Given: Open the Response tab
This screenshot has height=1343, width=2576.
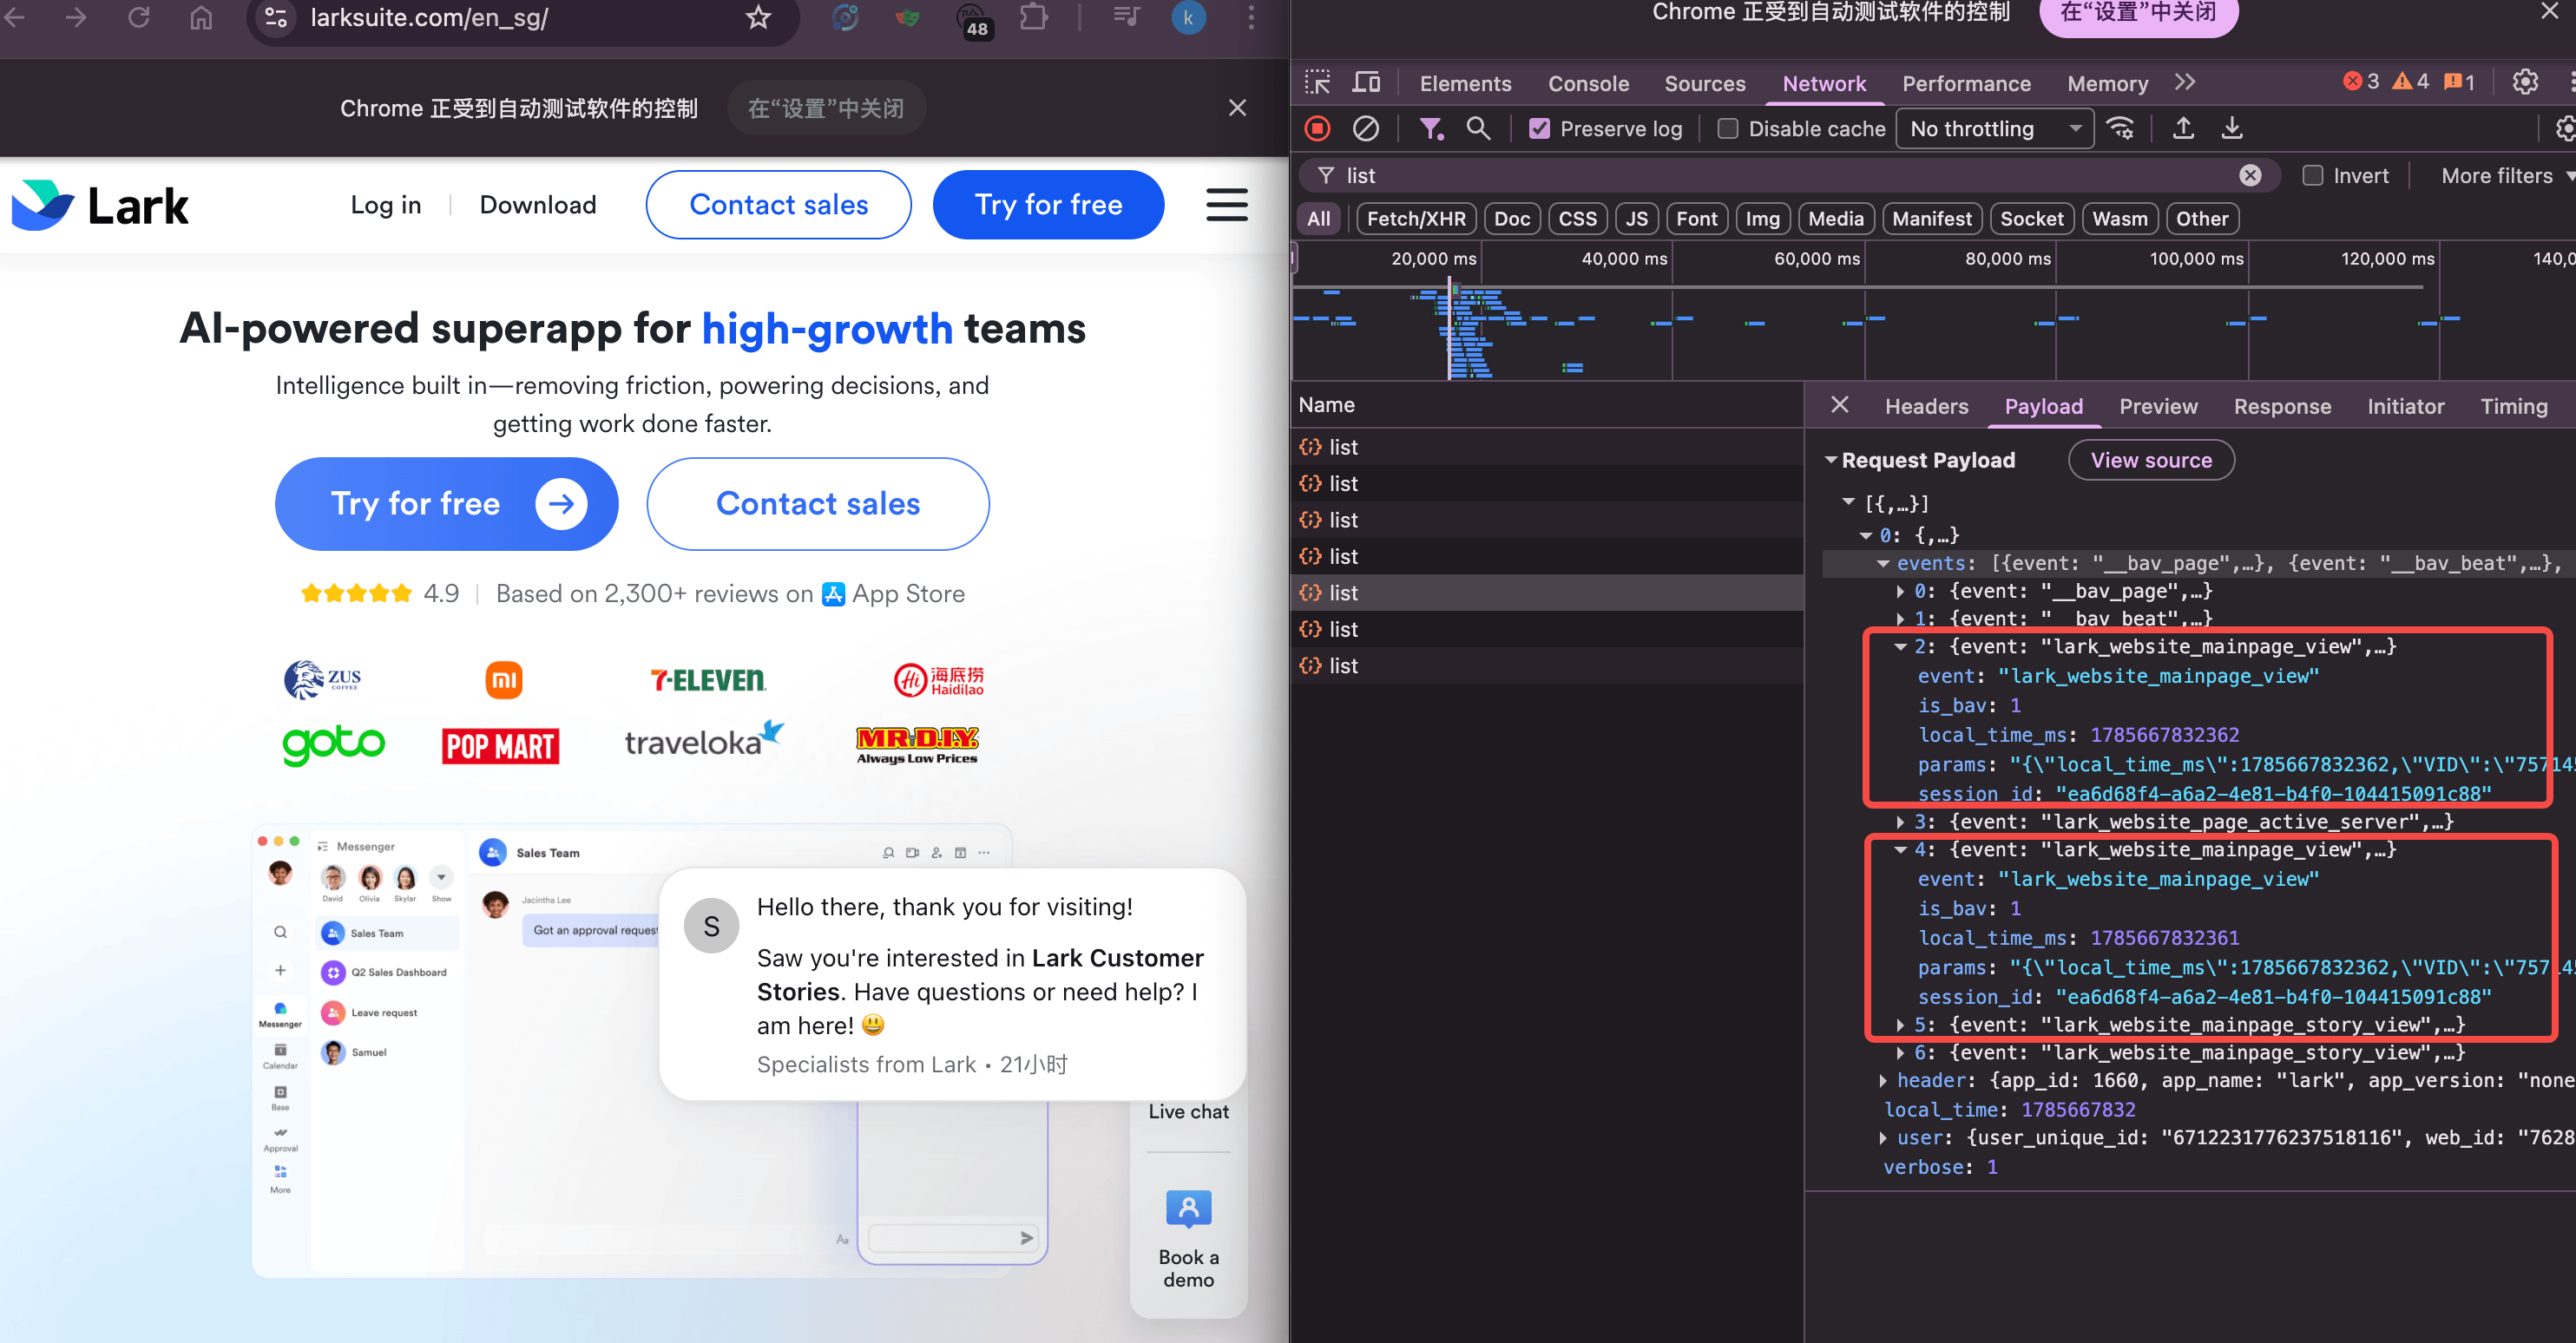Looking at the screenshot, I should click(2282, 407).
